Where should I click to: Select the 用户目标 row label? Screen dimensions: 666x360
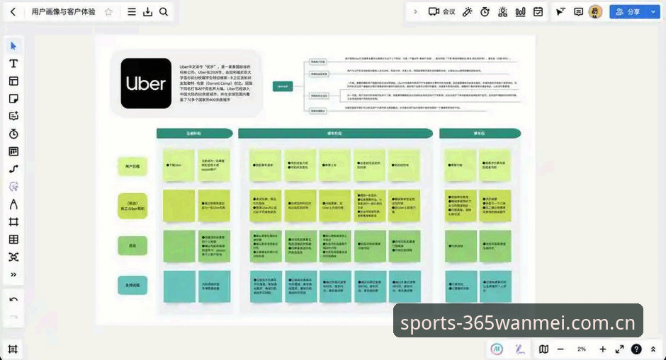pyautogui.click(x=132, y=166)
